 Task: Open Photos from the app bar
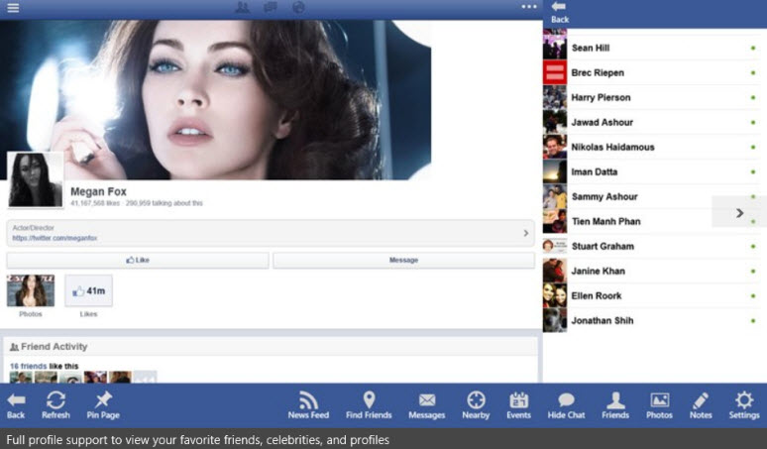pyautogui.click(x=659, y=405)
